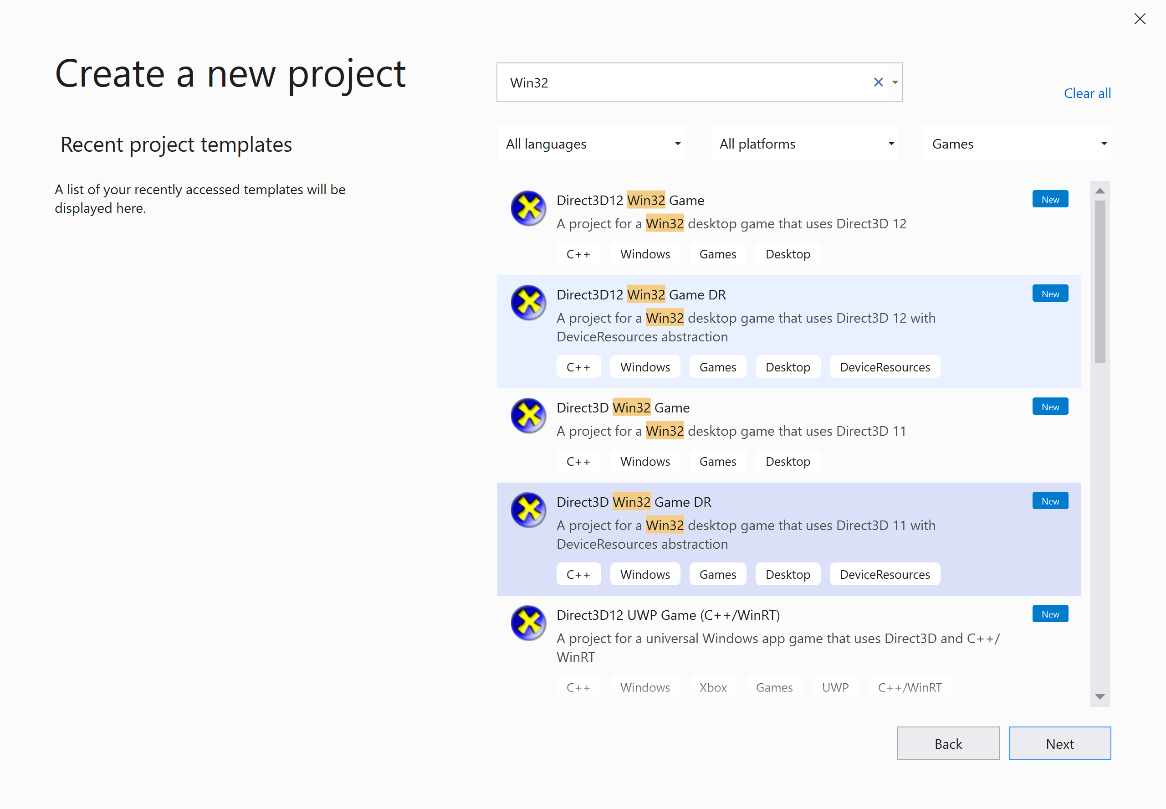Image resolution: width=1166 pixels, height=809 pixels.
Task: Click the template list scrollbar thumb
Action: 1100,282
